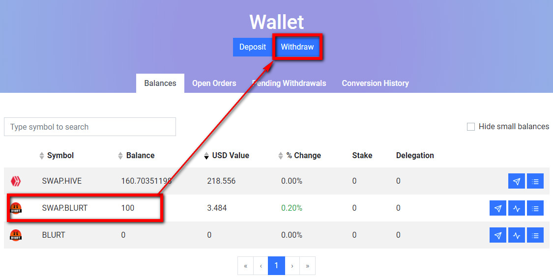Open the Conversion History tab
Screen dimensions: 553x277
click(375, 83)
